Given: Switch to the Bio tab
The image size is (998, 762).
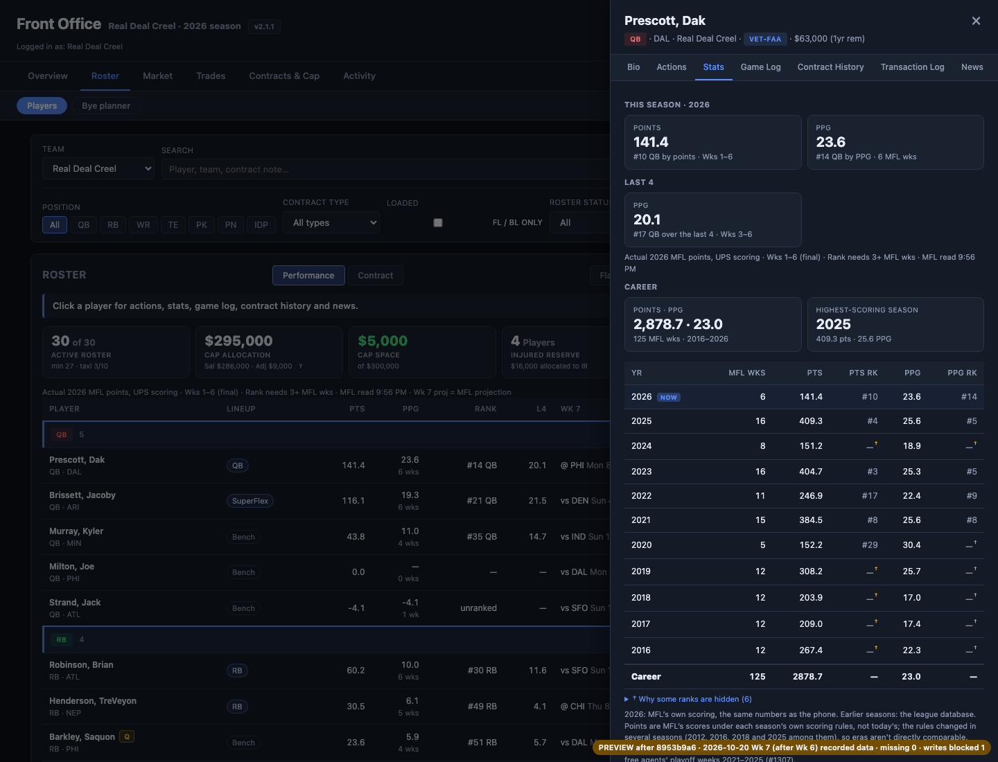Looking at the screenshot, I should (x=633, y=67).
